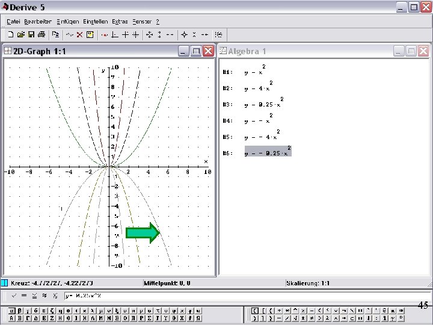
Task: Insert the Greek letter beta symbol
Action: (20, 311)
